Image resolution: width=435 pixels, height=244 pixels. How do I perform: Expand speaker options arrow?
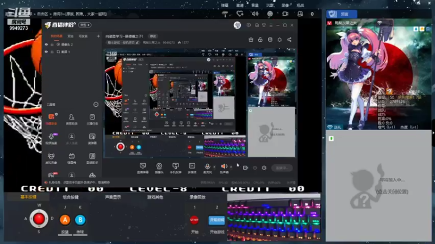(231, 167)
